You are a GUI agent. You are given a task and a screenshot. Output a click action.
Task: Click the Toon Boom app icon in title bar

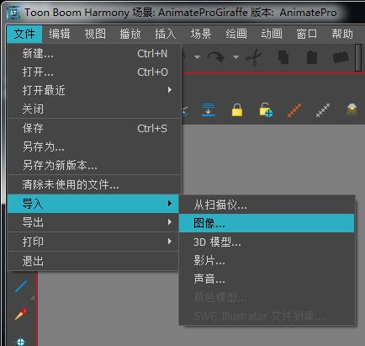13,13
